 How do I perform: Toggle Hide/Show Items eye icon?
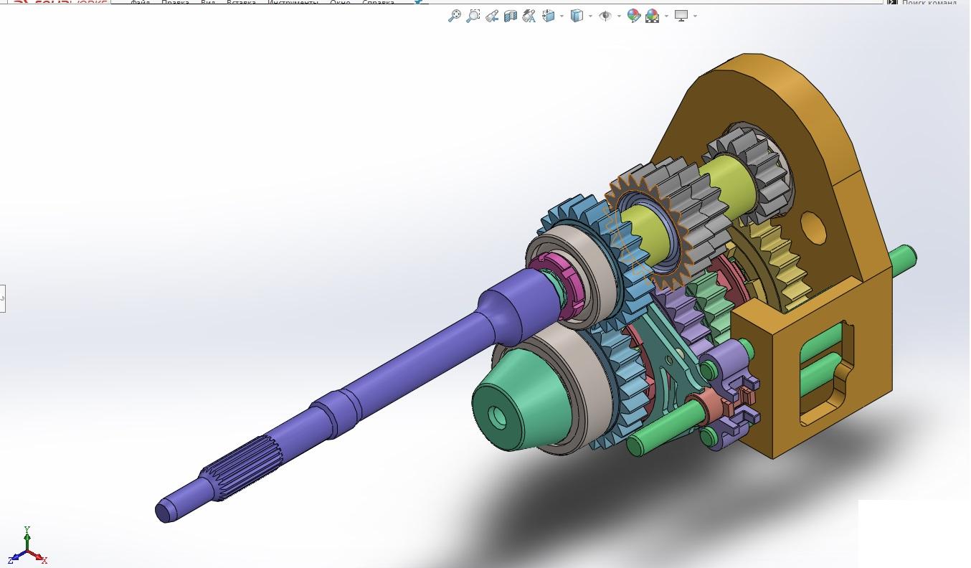[605, 16]
